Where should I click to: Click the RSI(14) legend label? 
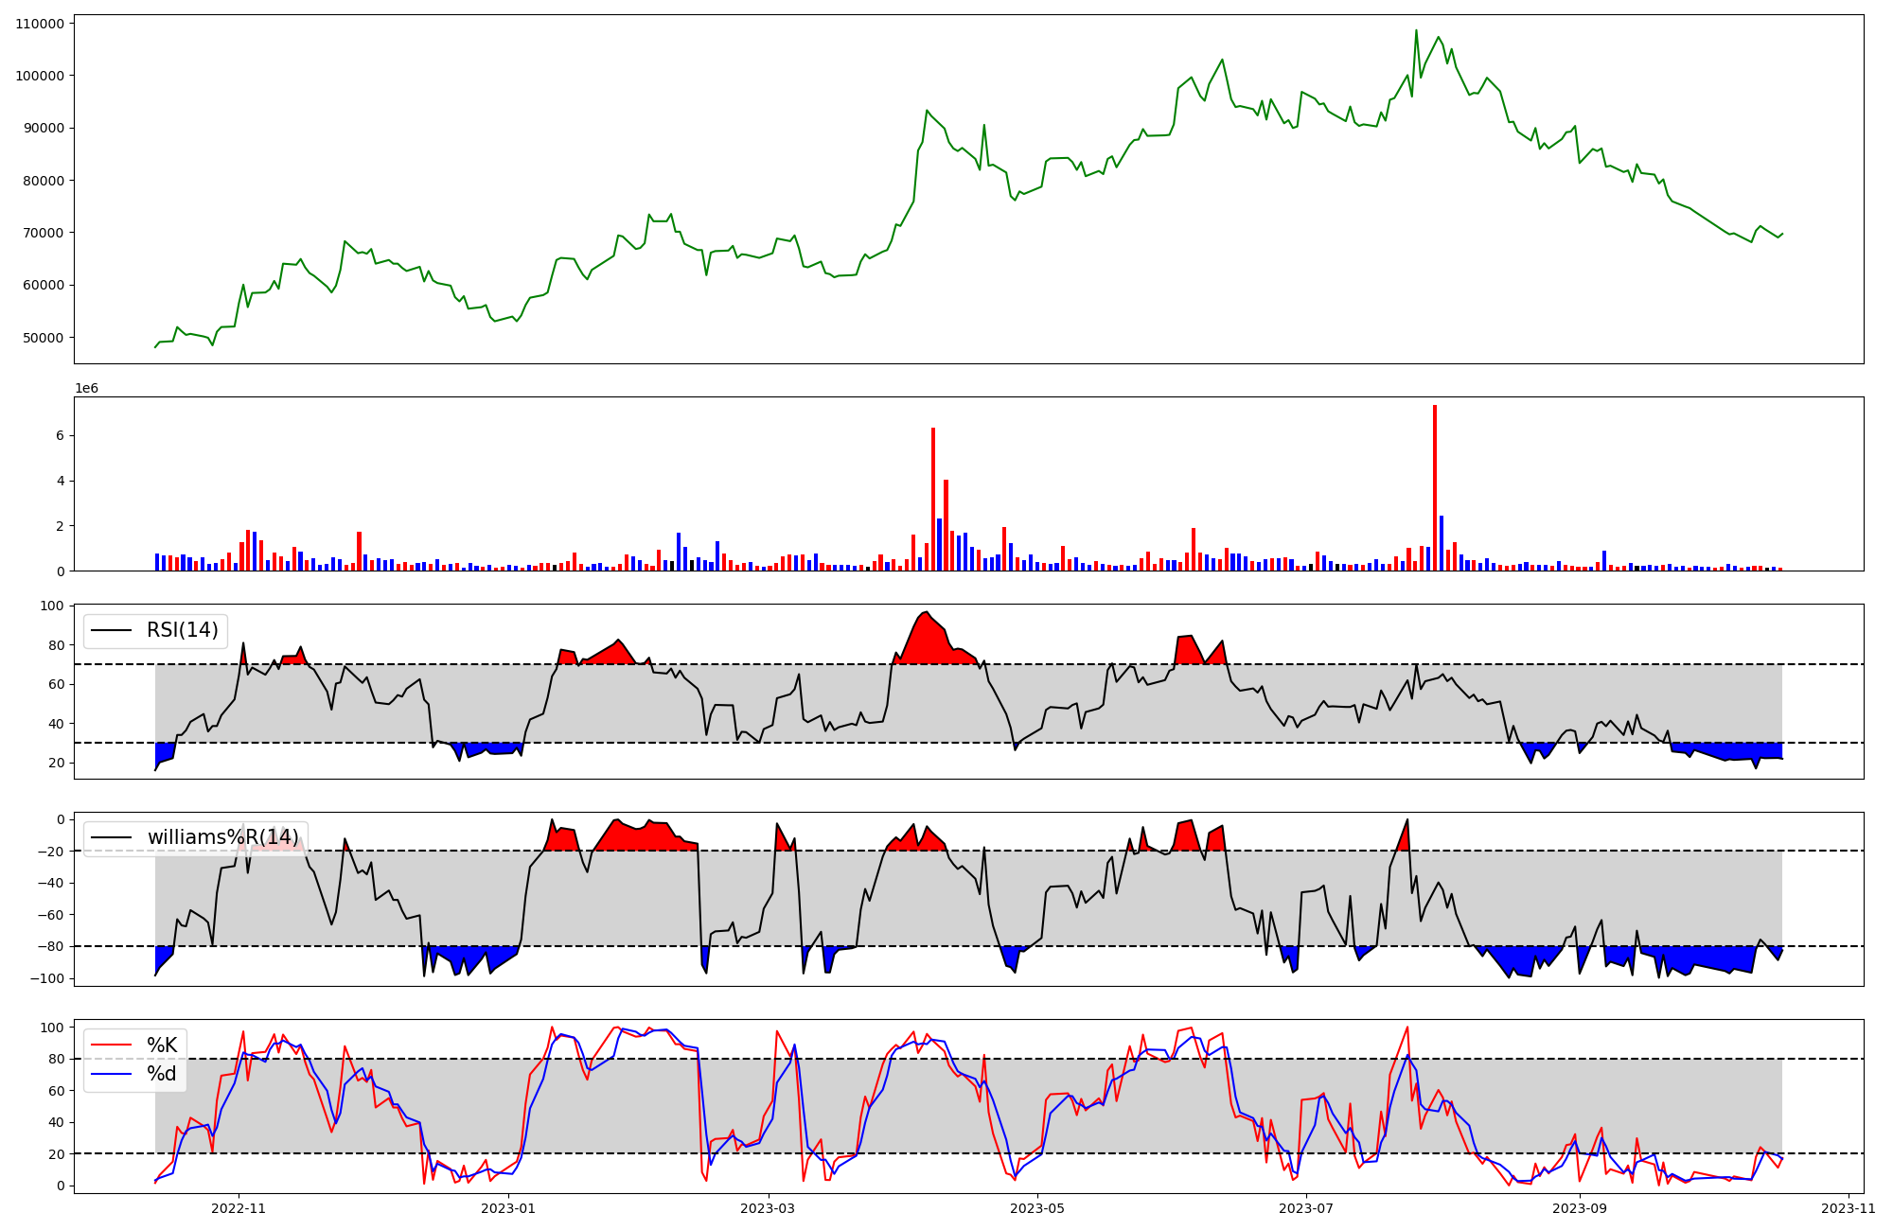(182, 630)
